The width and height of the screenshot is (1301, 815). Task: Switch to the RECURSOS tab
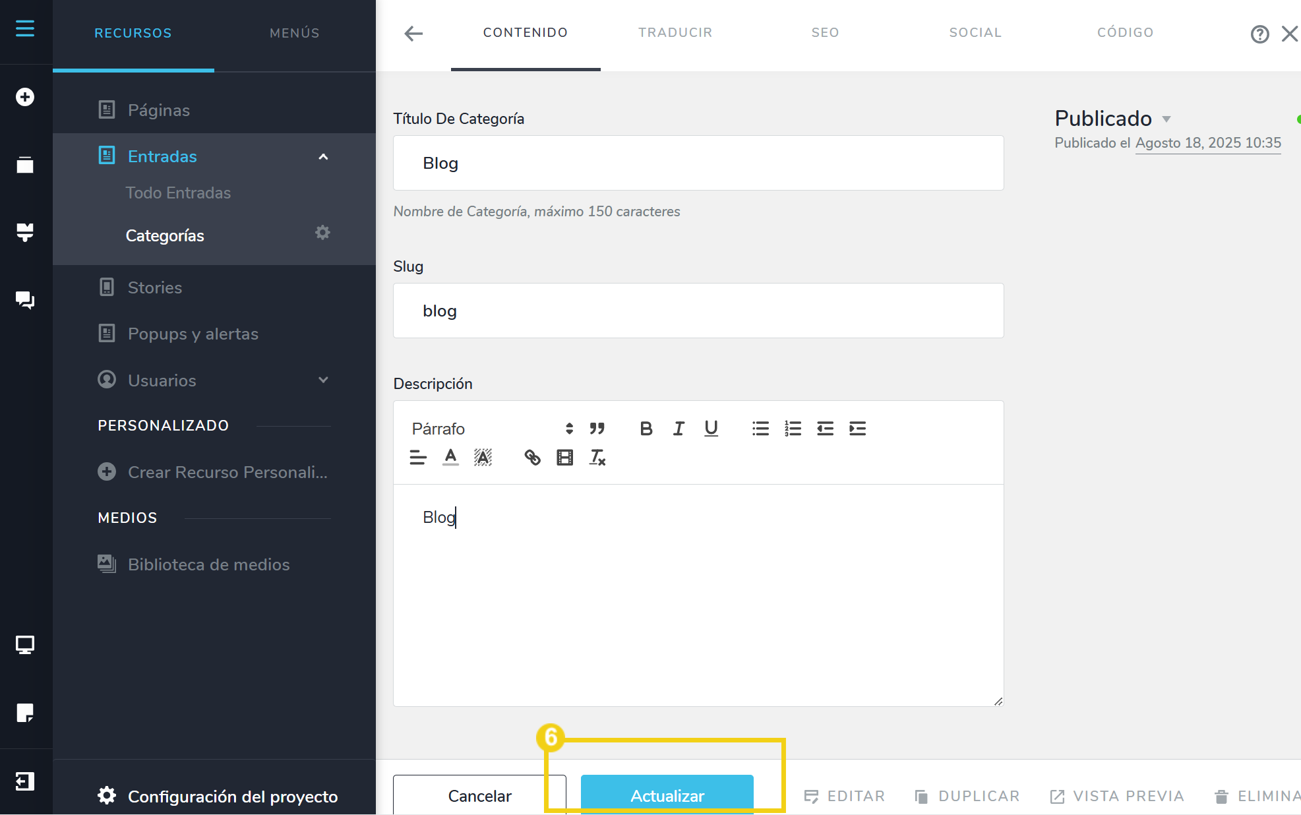click(133, 33)
